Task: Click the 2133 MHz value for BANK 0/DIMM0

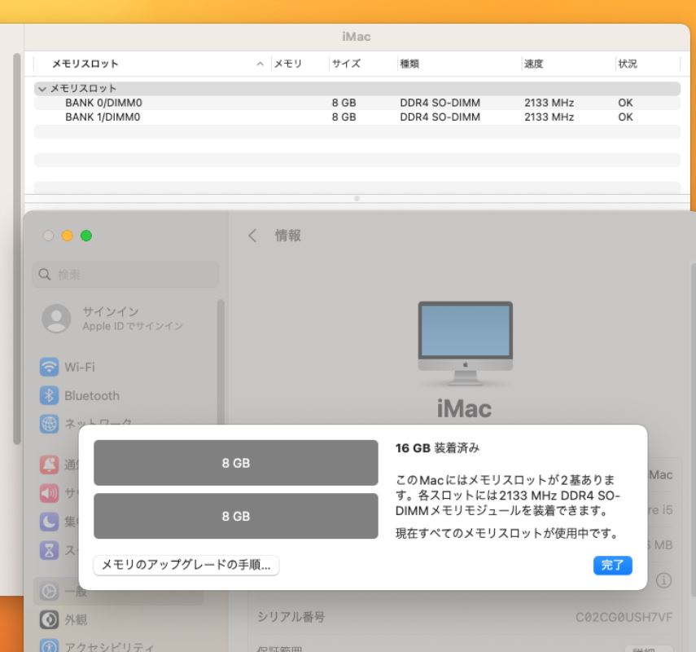Action: pyautogui.click(x=549, y=103)
